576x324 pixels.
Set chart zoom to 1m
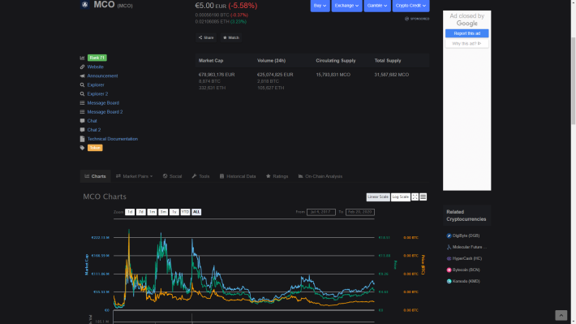(152, 212)
